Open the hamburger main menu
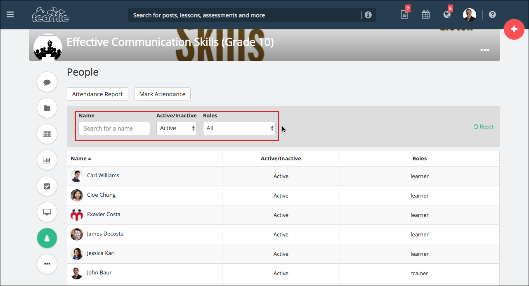 (x=10, y=14)
